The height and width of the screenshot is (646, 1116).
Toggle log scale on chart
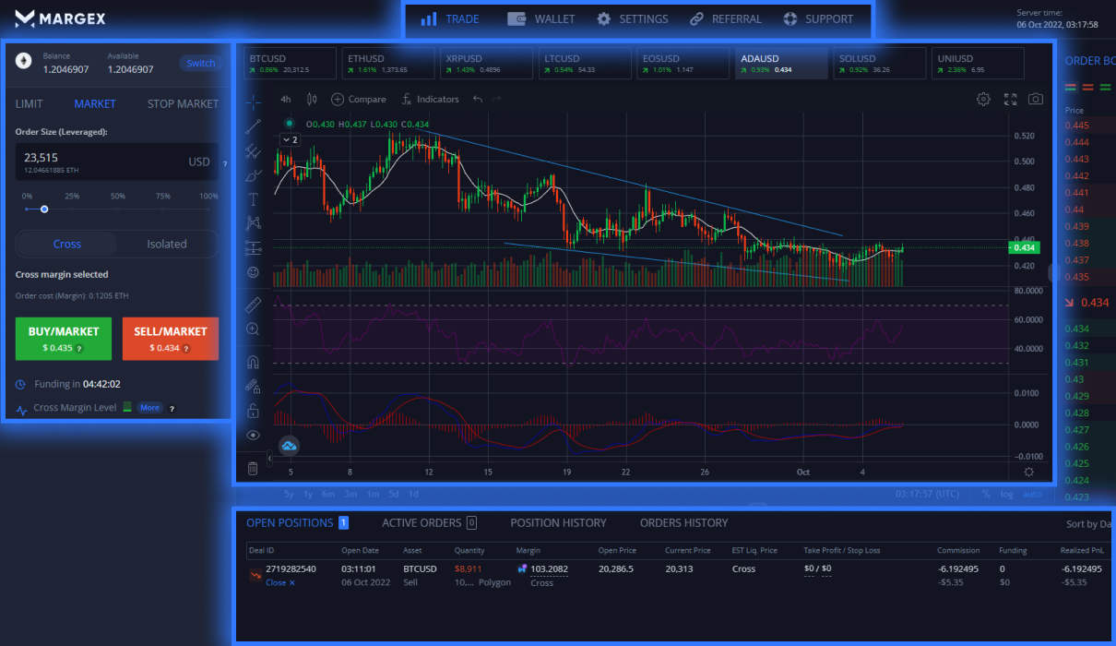1006,494
